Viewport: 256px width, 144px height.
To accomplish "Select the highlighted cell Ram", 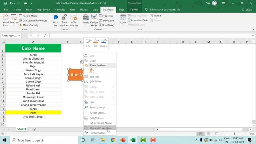I will pos(33,113).
